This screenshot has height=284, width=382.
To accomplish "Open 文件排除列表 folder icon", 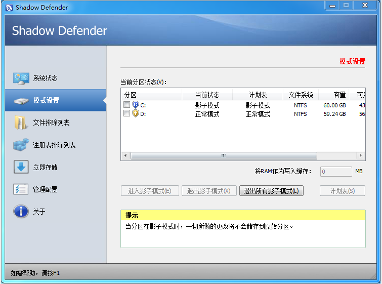I will (21, 123).
